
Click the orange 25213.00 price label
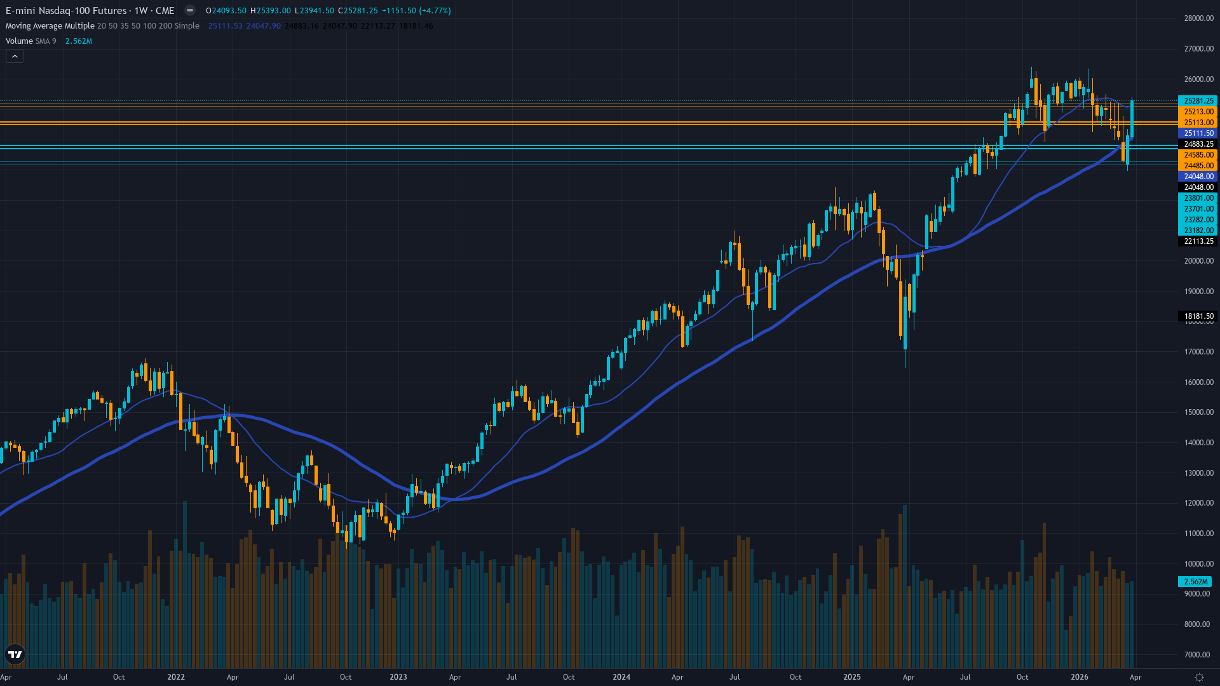tap(1198, 112)
